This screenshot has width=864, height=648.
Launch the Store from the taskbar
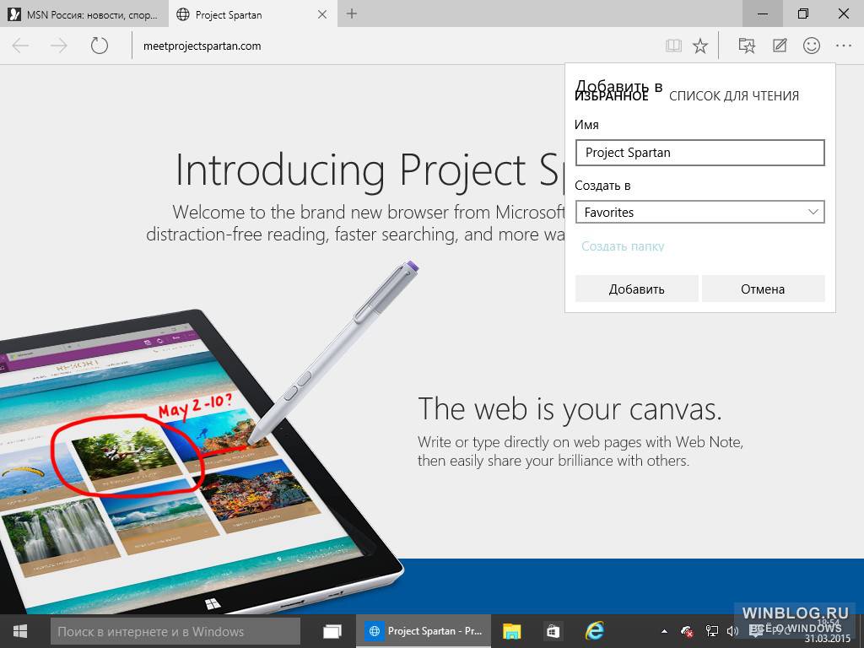pos(552,631)
